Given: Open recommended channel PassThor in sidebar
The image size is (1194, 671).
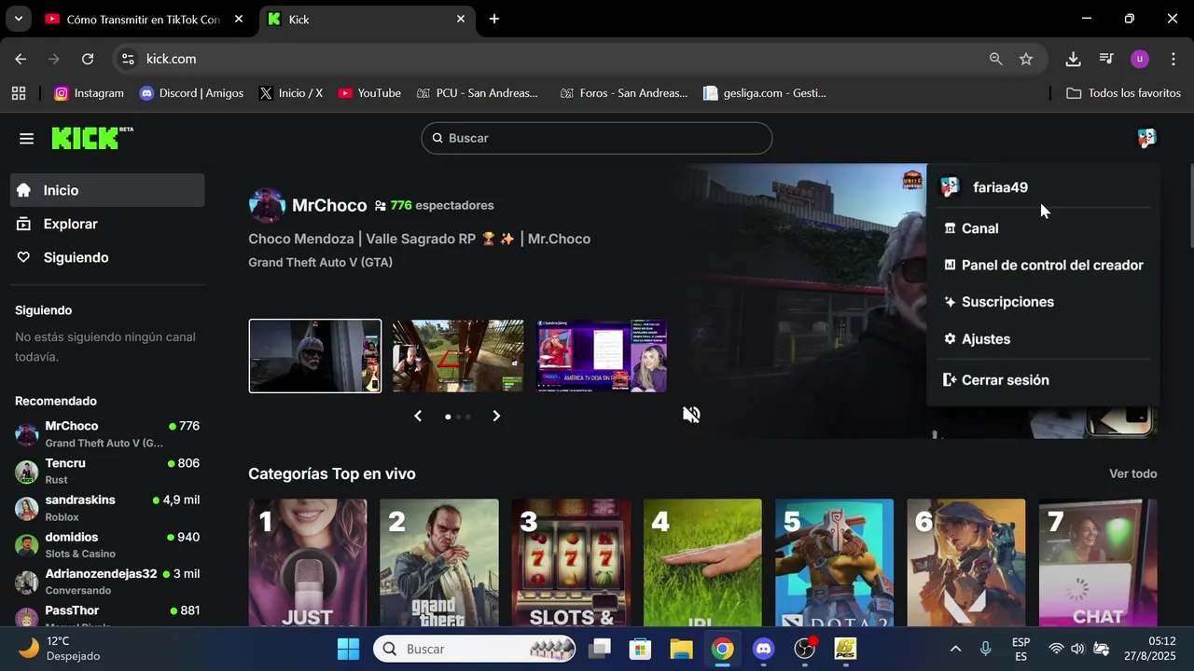Looking at the screenshot, I should click(x=107, y=617).
